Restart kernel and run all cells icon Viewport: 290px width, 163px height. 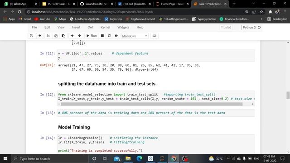[116, 36]
